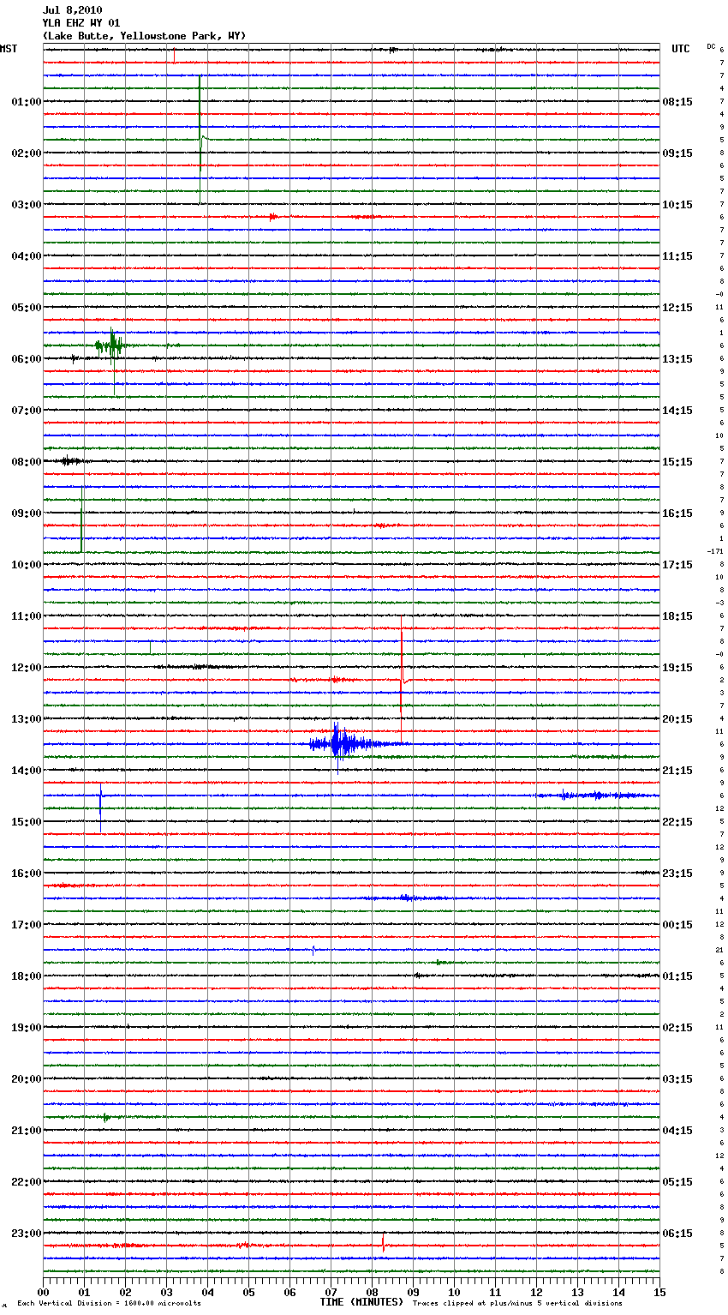This screenshot has width=728, height=1315.
Task: Click the '21:15' UTC time label
Action: tap(677, 771)
